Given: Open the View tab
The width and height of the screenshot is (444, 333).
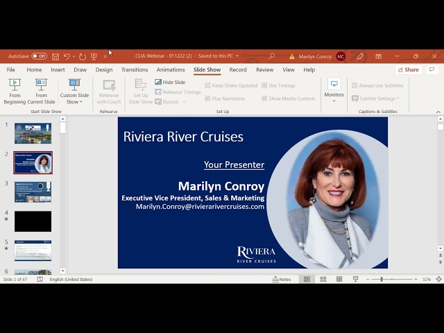Looking at the screenshot, I should [x=289, y=69].
